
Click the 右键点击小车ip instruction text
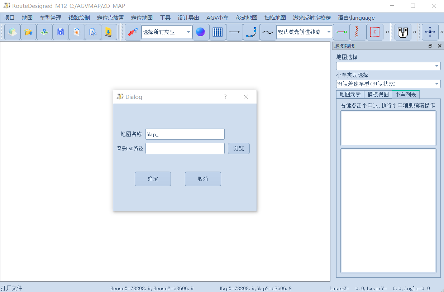tap(388, 105)
